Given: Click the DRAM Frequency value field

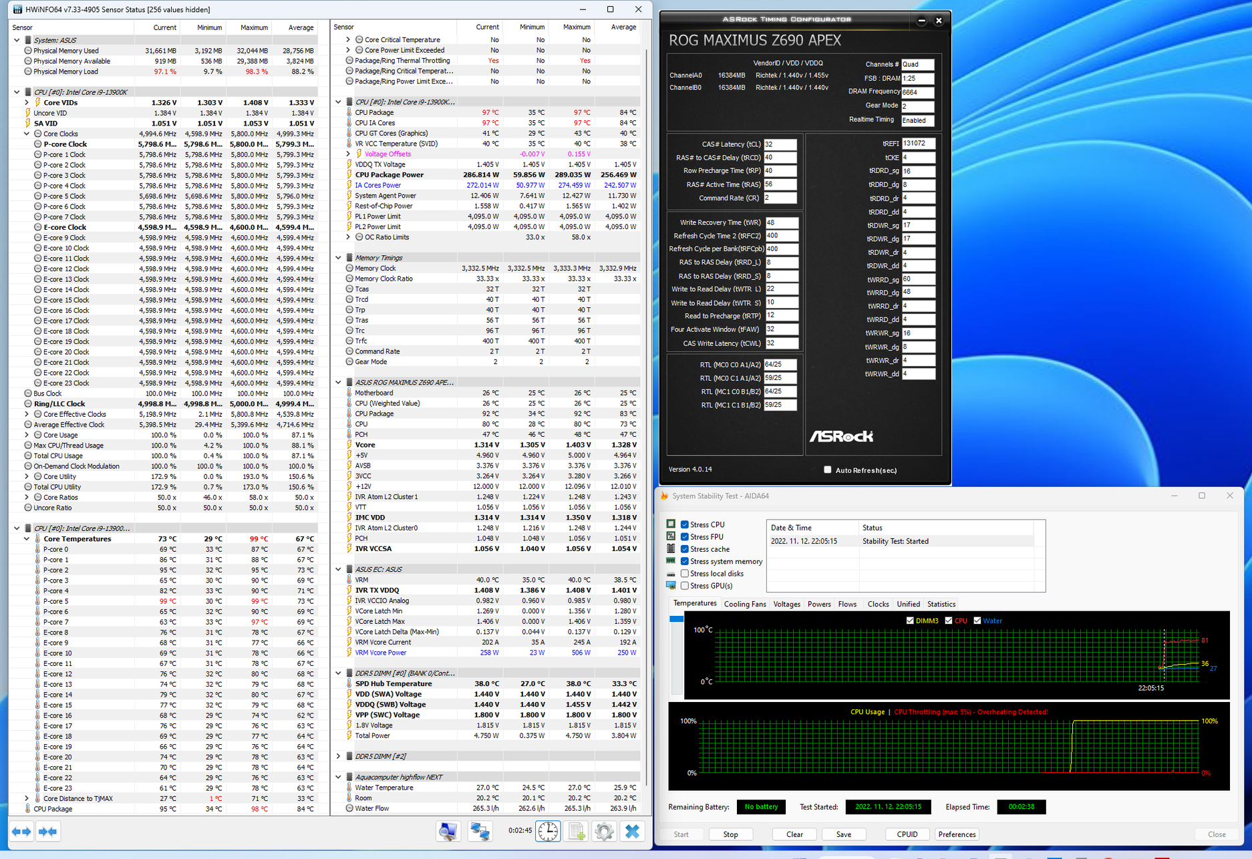Looking at the screenshot, I should [x=917, y=92].
